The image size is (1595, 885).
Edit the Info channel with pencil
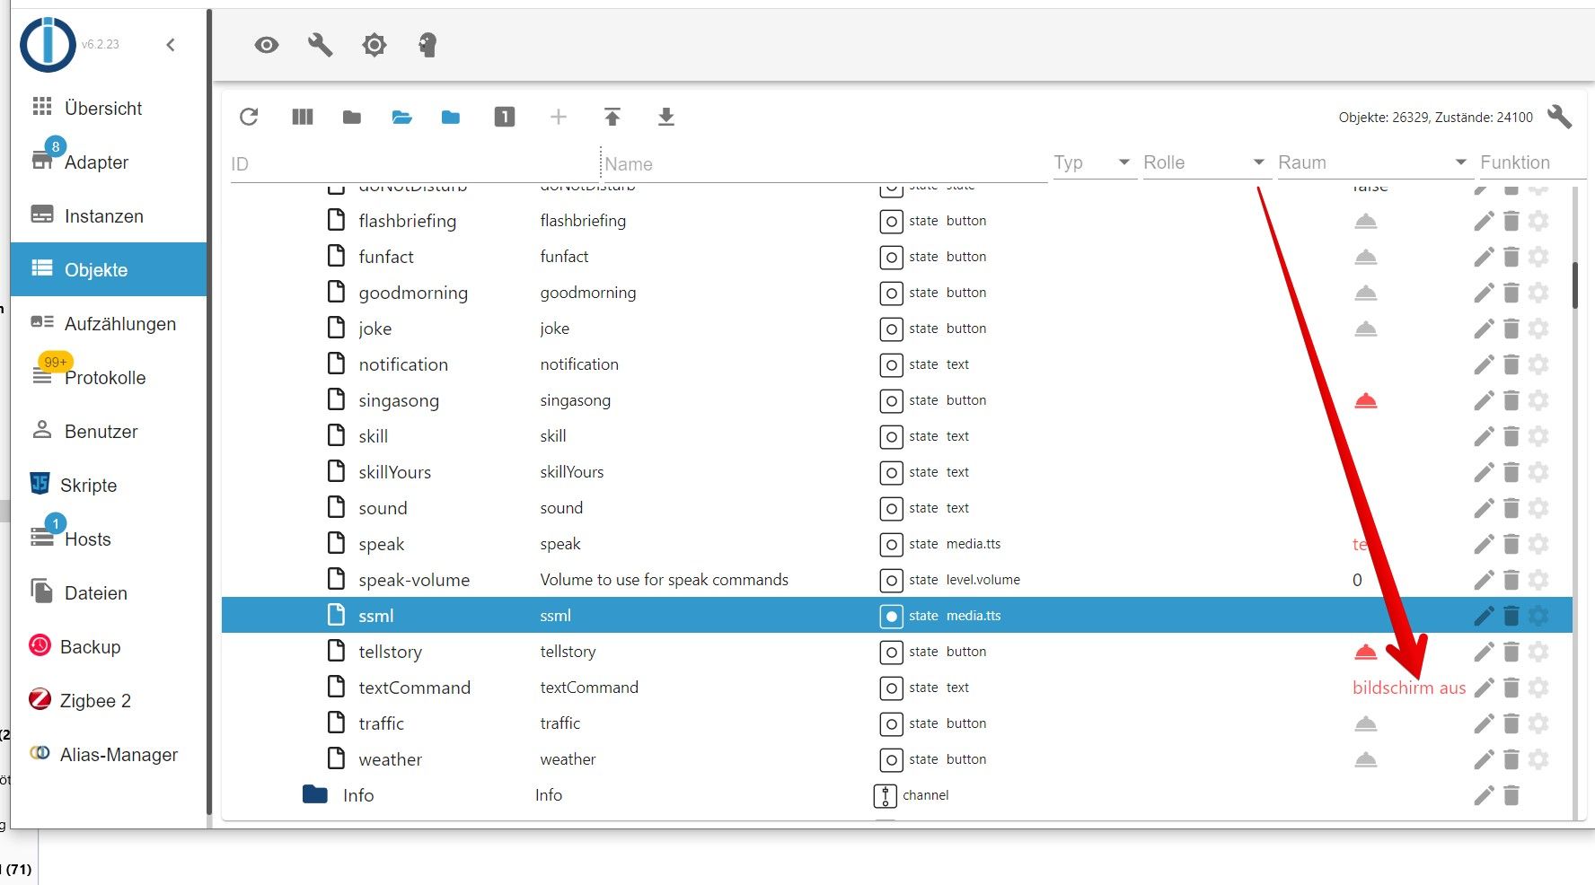click(x=1484, y=795)
